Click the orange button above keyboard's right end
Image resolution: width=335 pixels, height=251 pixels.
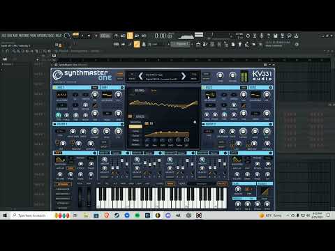tap(222, 183)
